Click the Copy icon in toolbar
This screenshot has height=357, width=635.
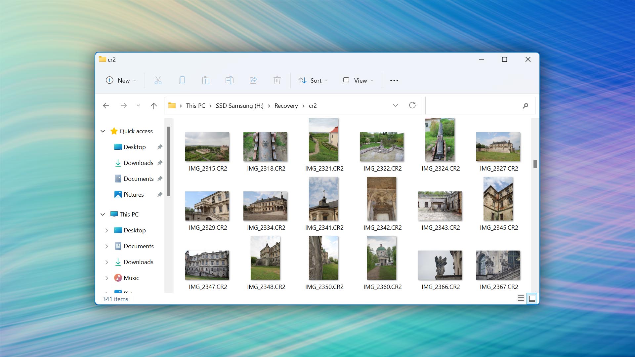tap(182, 80)
